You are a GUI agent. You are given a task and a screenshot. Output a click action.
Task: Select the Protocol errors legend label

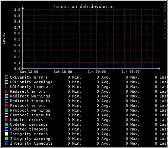pos(28,106)
